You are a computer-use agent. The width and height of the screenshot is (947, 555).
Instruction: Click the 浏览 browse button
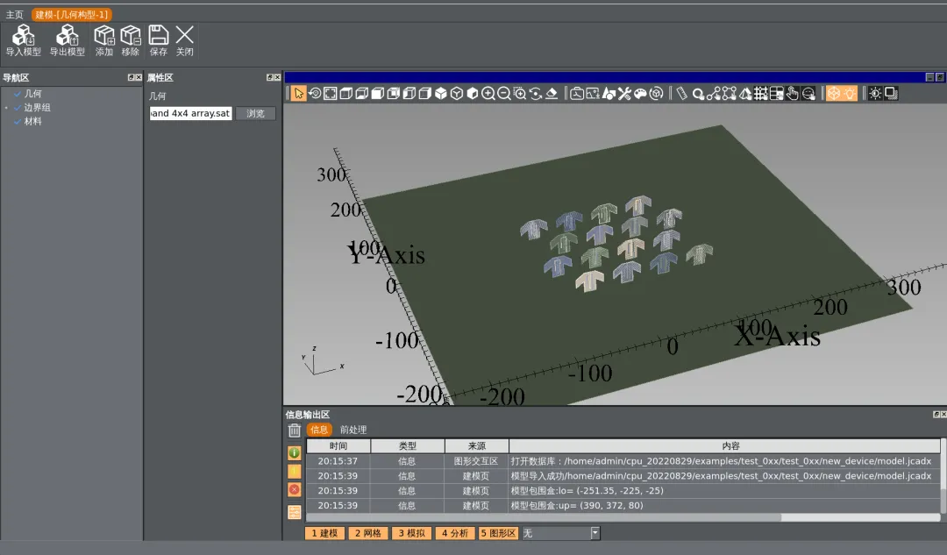pos(255,114)
